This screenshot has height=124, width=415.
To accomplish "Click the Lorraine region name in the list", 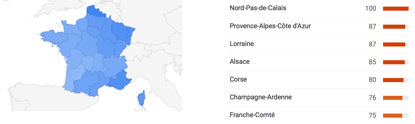I will coord(242,44).
